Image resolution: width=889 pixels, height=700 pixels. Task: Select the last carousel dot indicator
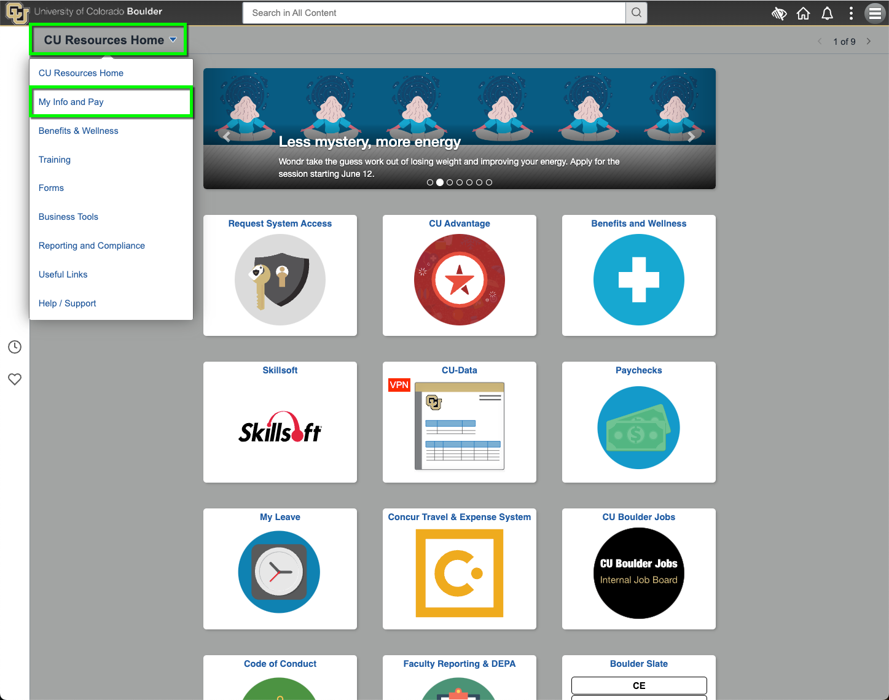(x=489, y=182)
